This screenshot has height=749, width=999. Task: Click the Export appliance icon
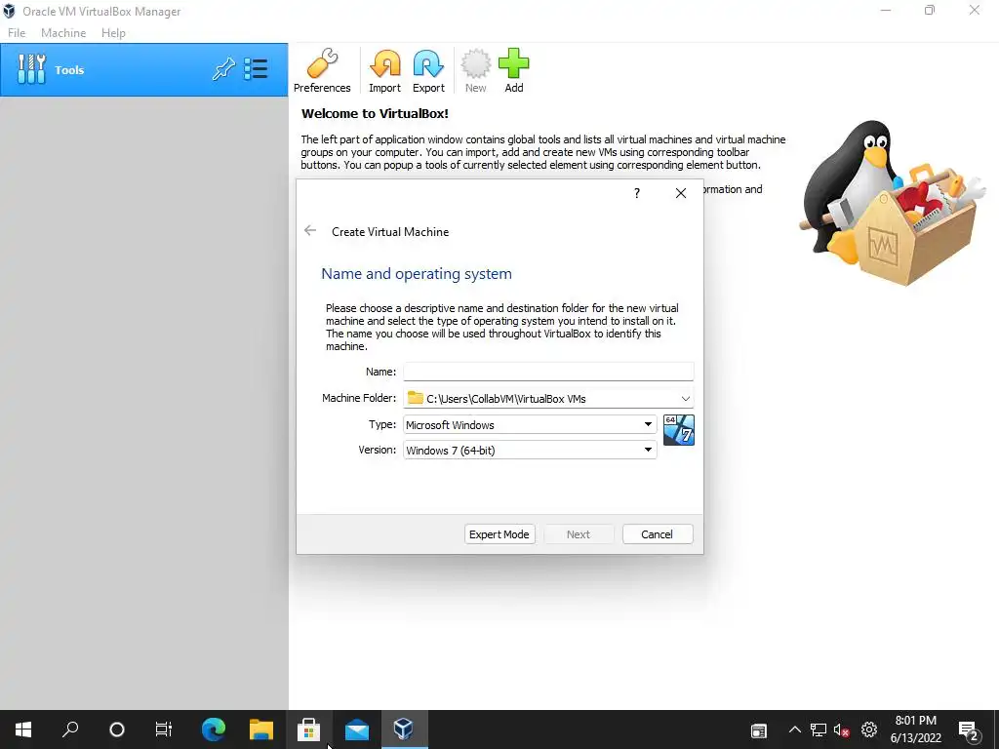point(428,70)
